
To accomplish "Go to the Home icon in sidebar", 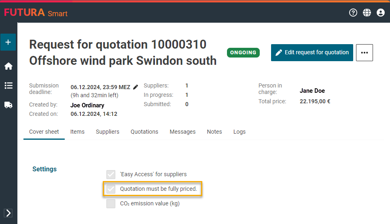I will click(x=8, y=66).
